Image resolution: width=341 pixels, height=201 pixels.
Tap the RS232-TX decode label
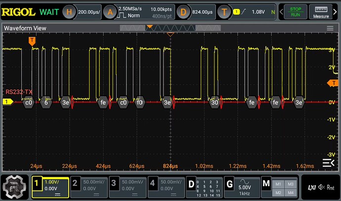click(x=19, y=92)
